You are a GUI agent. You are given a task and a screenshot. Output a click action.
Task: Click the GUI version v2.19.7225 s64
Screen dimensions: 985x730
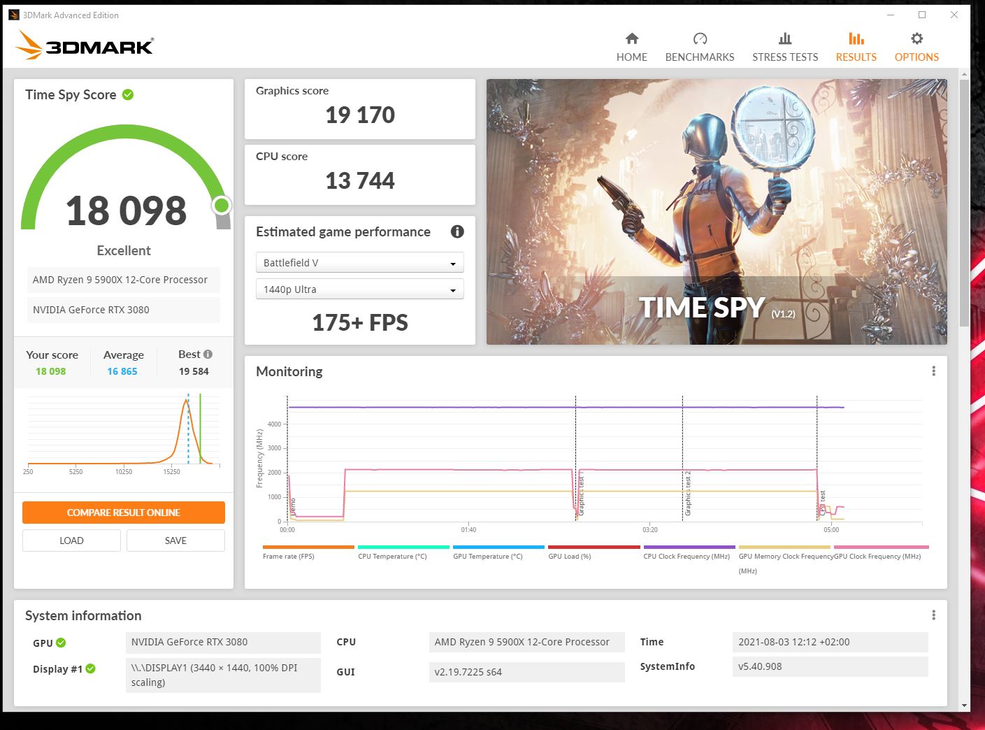click(526, 672)
